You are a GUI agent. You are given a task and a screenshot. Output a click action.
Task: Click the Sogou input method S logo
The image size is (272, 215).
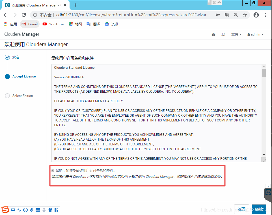tap(5, 210)
